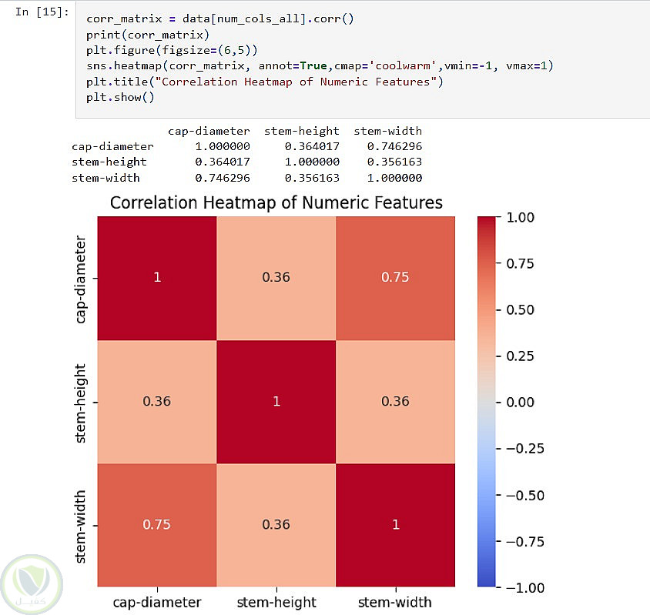This screenshot has height=615, width=650.
Task: Click heatmap cell in stem-height row, cap-diameter column
Action: 157,401
